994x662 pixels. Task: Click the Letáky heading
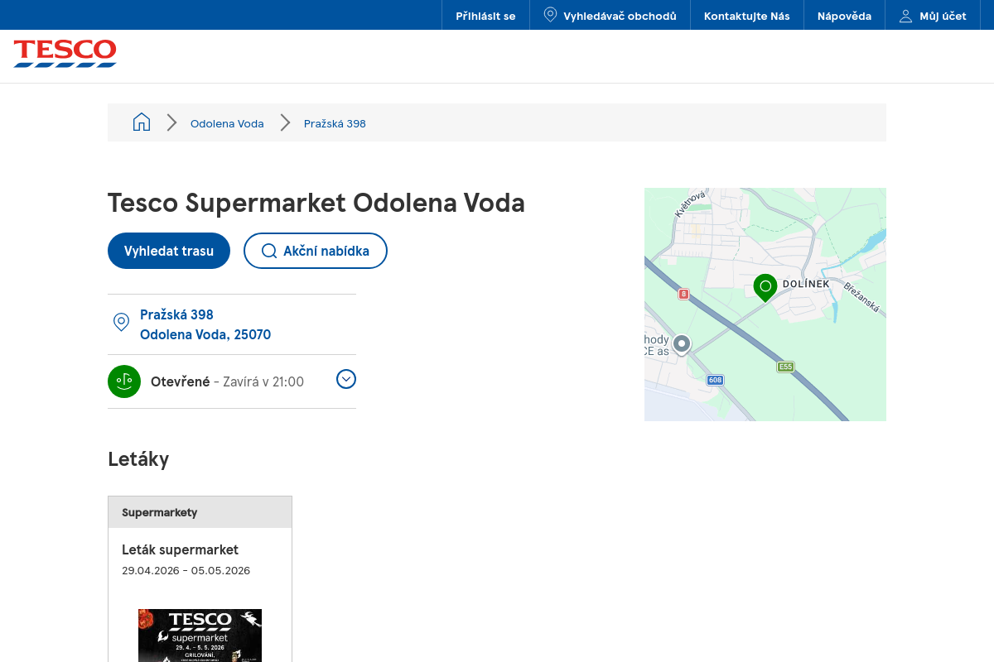[138, 458]
